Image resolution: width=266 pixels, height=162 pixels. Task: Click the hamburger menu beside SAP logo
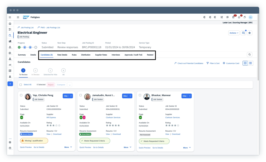pyautogui.click(x=18, y=17)
